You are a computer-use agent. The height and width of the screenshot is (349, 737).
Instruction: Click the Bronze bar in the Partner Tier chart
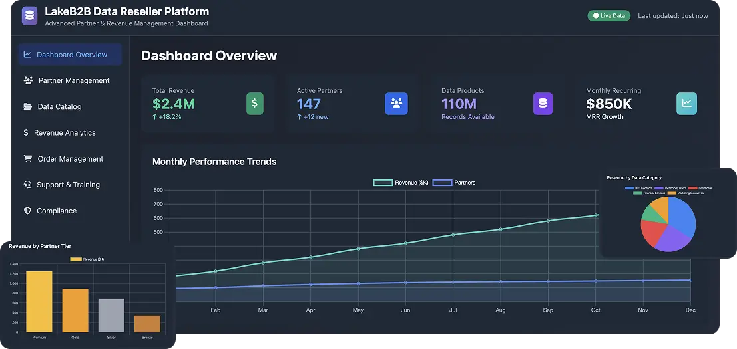click(147, 324)
